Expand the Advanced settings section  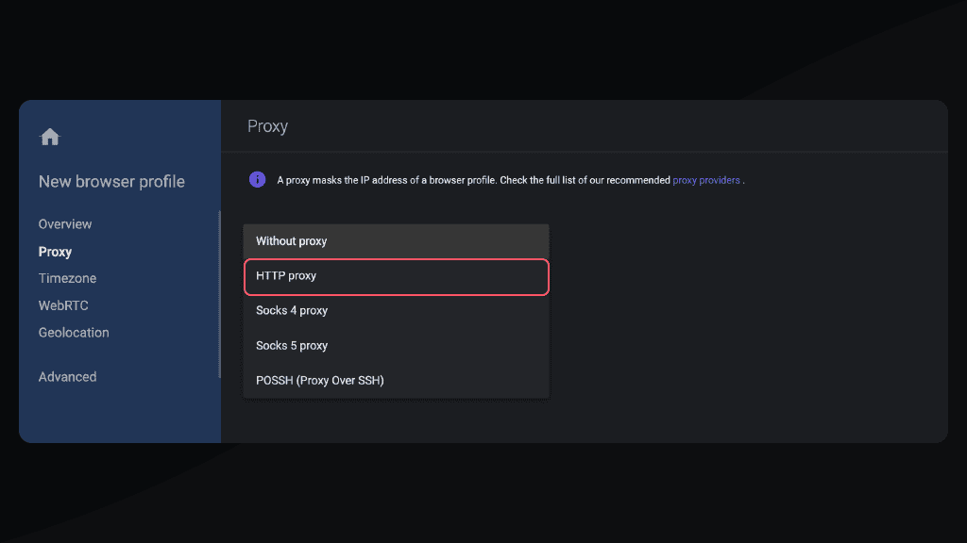point(67,377)
